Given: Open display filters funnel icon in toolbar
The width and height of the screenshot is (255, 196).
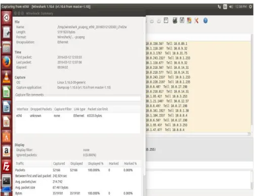Looking at the screenshot, I should (182, 20).
